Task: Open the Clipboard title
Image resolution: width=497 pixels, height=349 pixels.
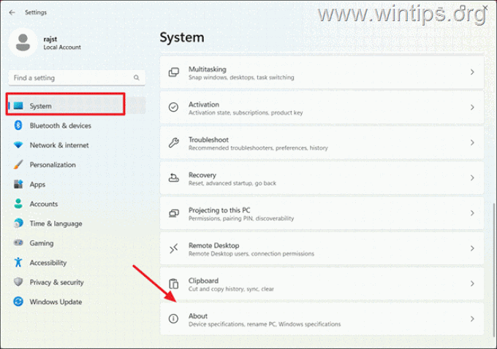Action: click(x=203, y=280)
